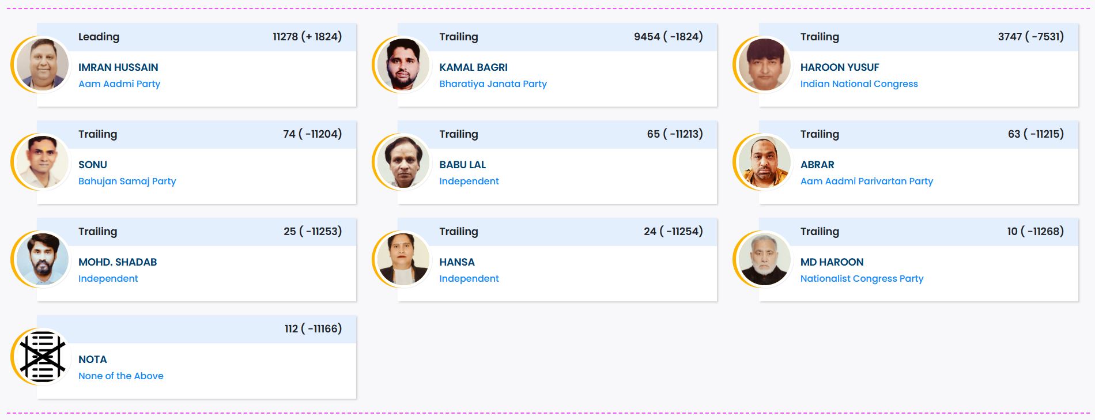Click the KAMAL BAGRI candidate name
The image size is (1095, 420).
pos(473,67)
